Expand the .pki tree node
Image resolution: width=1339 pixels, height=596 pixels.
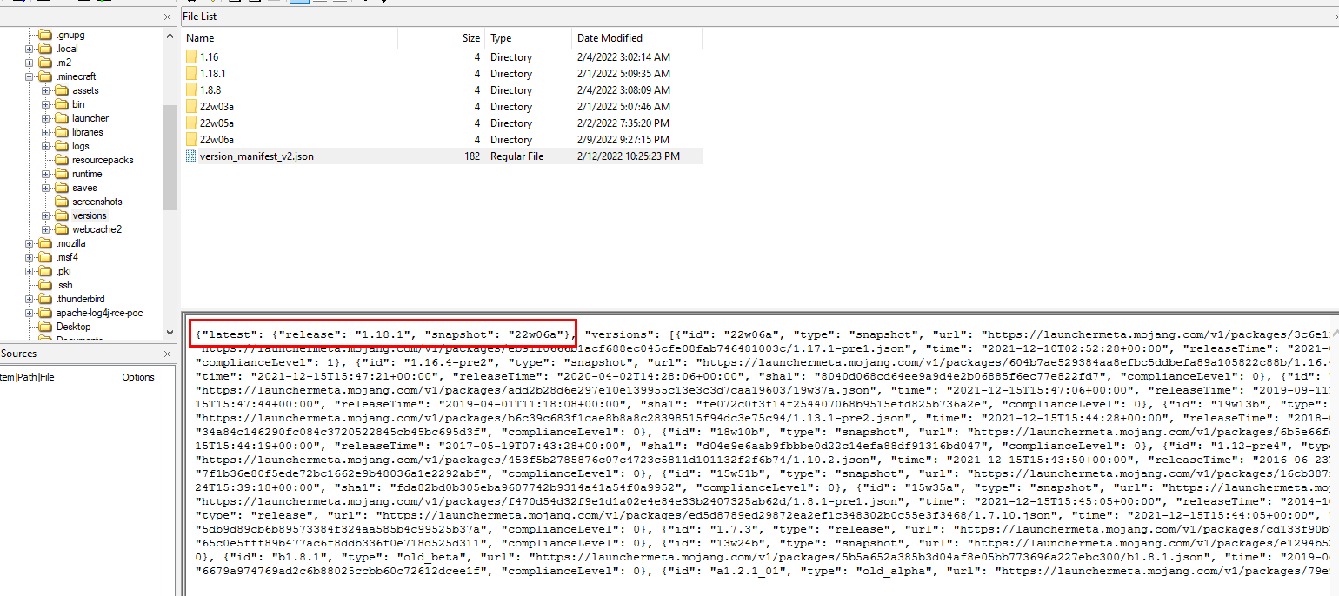pyautogui.click(x=30, y=271)
